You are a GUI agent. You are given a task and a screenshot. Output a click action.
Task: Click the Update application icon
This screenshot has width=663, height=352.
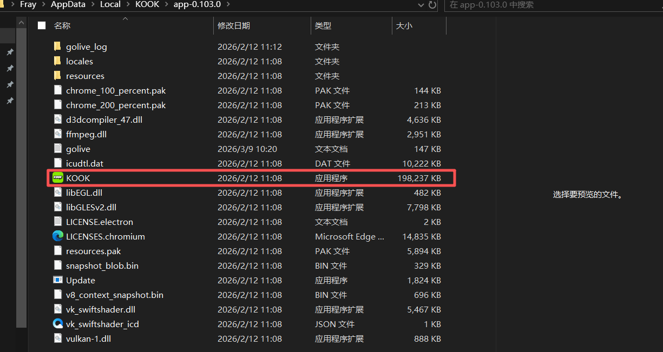coord(58,280)
